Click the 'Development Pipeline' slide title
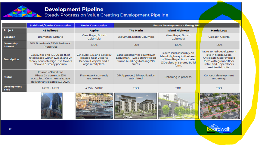The width and height of the screenshot is (260, 145). (74, 10)
